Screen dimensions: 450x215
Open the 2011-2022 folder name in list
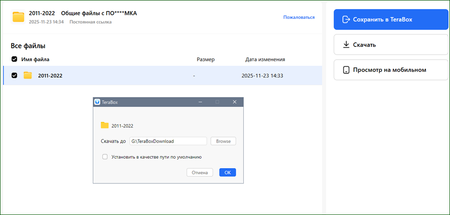[50, 76]
